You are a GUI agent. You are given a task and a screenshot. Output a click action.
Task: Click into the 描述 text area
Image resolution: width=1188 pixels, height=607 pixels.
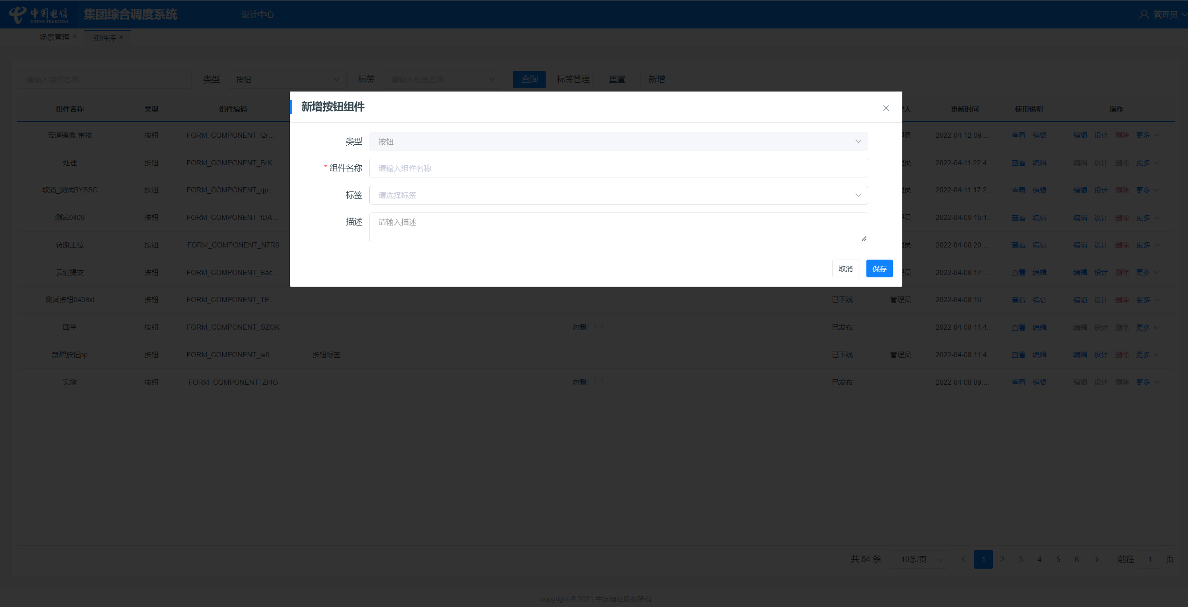[618, 227]
